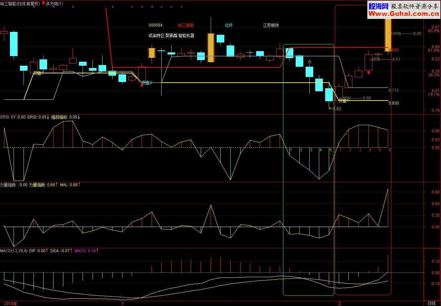Click the 5.82 low price annotation
441x306 pixels.
click(335, 109)
